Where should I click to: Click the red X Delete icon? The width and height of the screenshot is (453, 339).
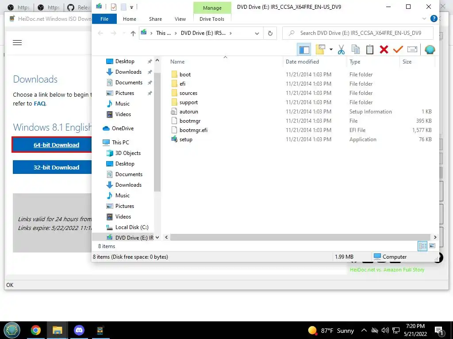tap(384, 49)
